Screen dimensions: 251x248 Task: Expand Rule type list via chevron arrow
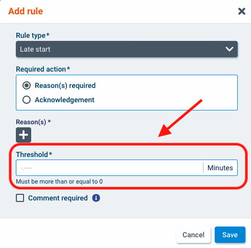coord(230,49)
